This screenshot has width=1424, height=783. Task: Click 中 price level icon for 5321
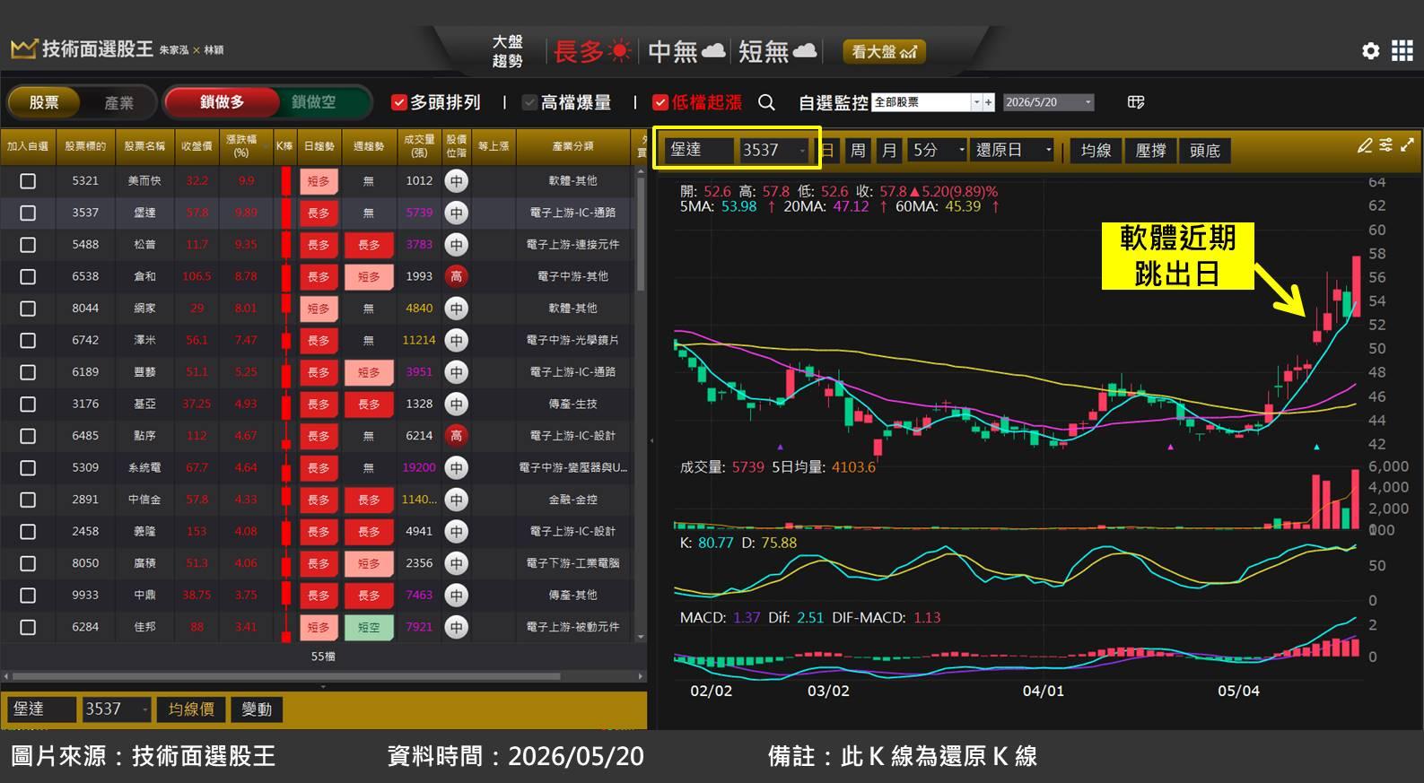[456, 181]
